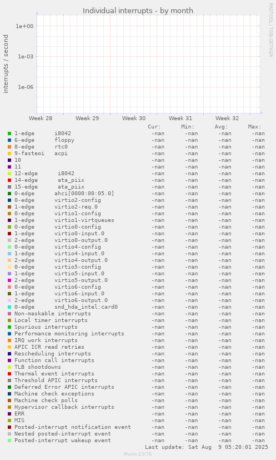Viewport: 276px width, 460px height.
Task: Click the Machine check exceptions legend label
Action: [54, 394]
